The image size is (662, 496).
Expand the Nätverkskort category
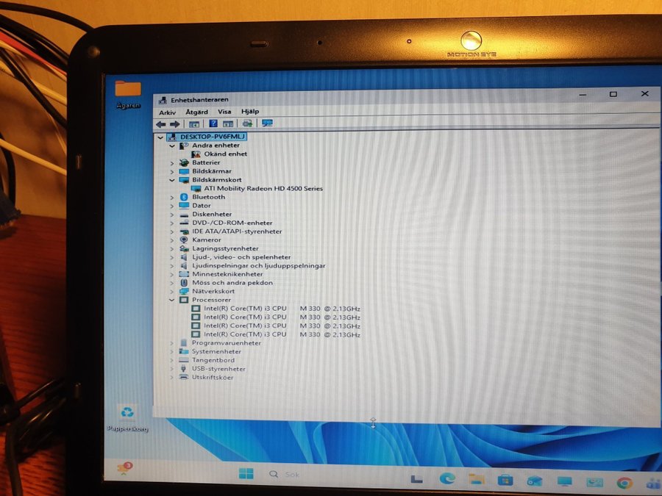(172, 291)
